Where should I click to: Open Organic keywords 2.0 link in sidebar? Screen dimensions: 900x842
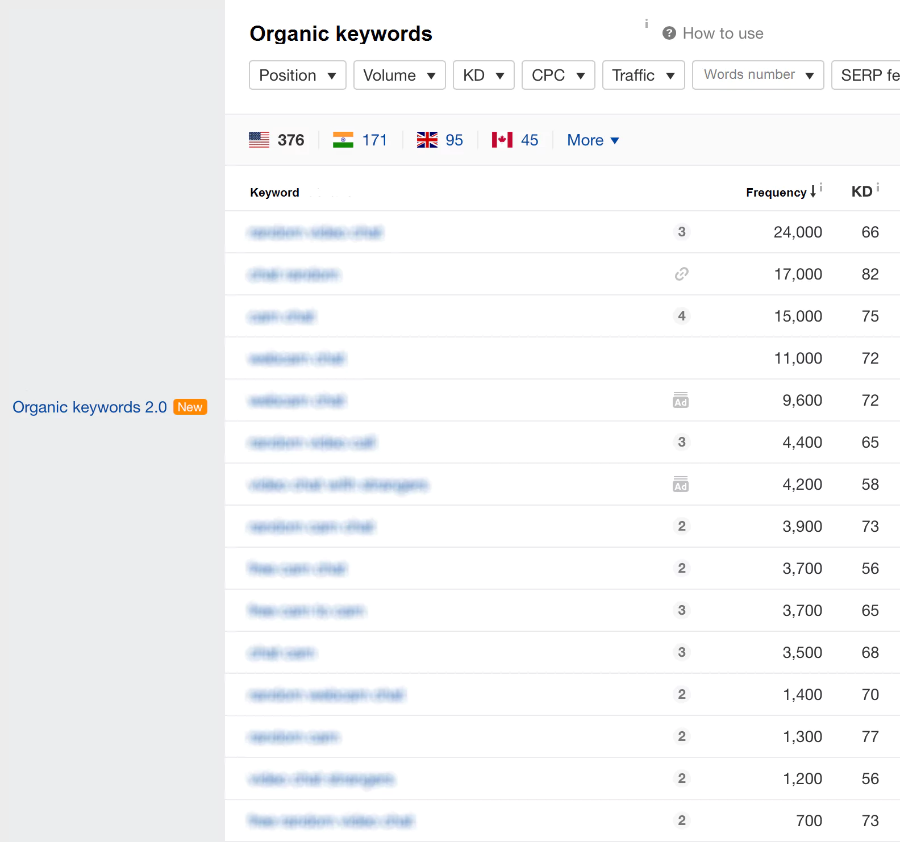click(x=90, y=407)
